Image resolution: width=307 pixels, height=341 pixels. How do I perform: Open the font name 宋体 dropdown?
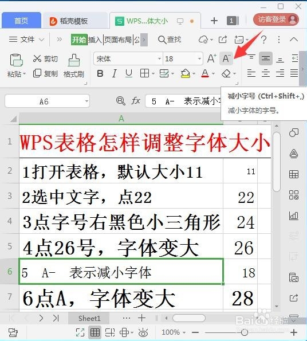pos(159,58)
